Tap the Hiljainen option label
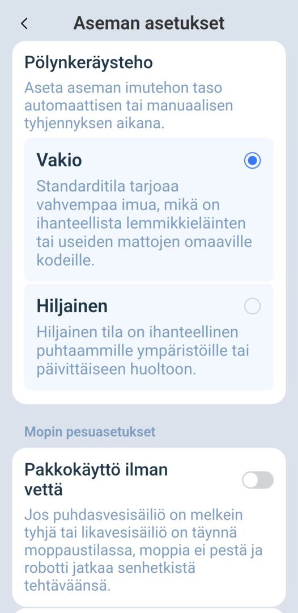Viewport: 298px width, 613px height. 72,306
